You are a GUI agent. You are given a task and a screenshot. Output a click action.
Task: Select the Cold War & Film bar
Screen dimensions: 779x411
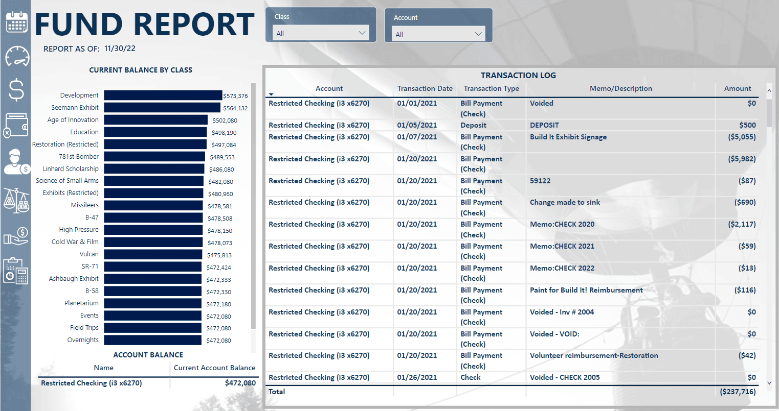[153, 242]
